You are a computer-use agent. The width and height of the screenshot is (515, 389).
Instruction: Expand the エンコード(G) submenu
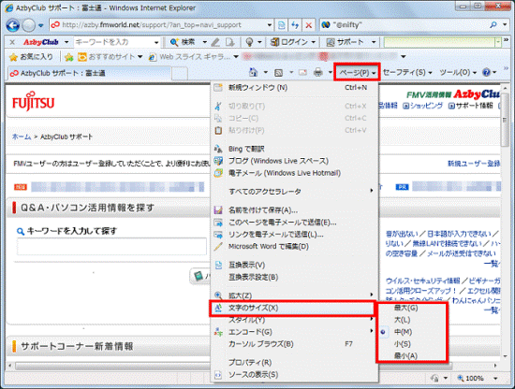tap(294, 332)
